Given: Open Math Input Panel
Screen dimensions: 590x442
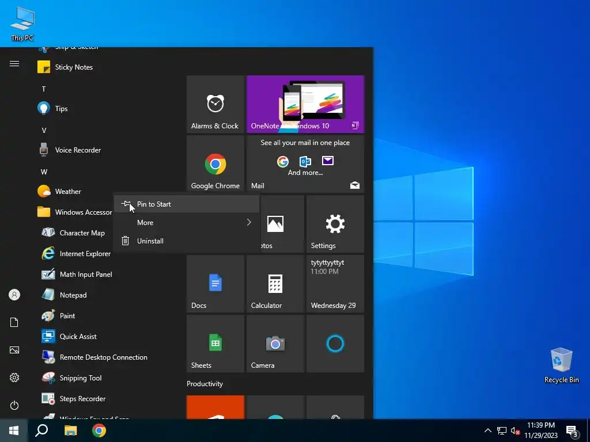Looking at the screenshot, I should point(107,275).
